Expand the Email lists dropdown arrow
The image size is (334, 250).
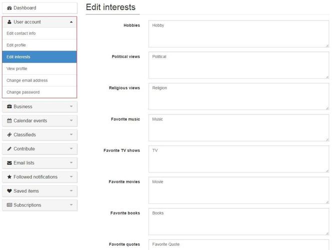click(71, 162)
